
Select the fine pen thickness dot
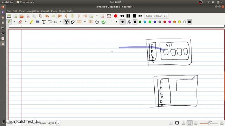(x=110, y=22)
